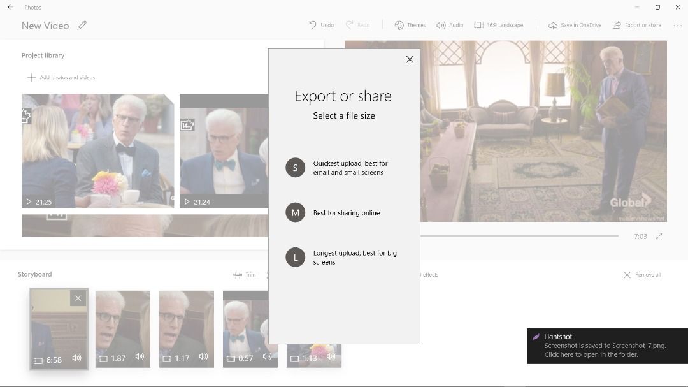Click the Save in OneDrive icon
Screen dimensions: 688x387
553,24
